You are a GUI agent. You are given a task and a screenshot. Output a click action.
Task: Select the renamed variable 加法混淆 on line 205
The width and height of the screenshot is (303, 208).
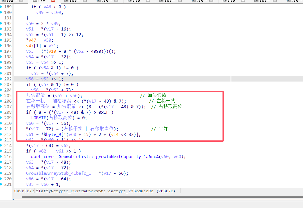tap(36, 95)
